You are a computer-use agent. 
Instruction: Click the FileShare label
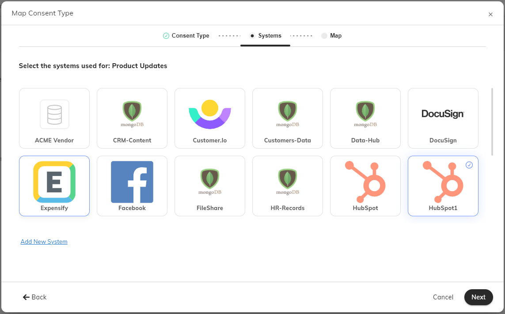(210, 208)
